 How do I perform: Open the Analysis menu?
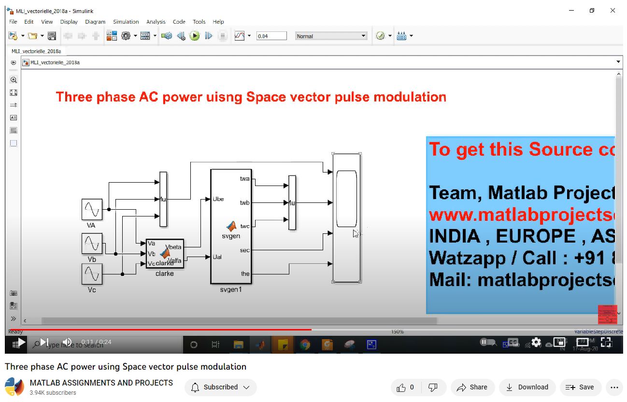pyautogui.click(x=156, y=22)
